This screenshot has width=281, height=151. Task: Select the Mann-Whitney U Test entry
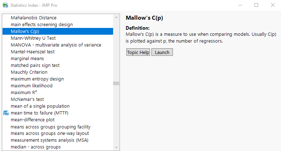coord(33,38)
